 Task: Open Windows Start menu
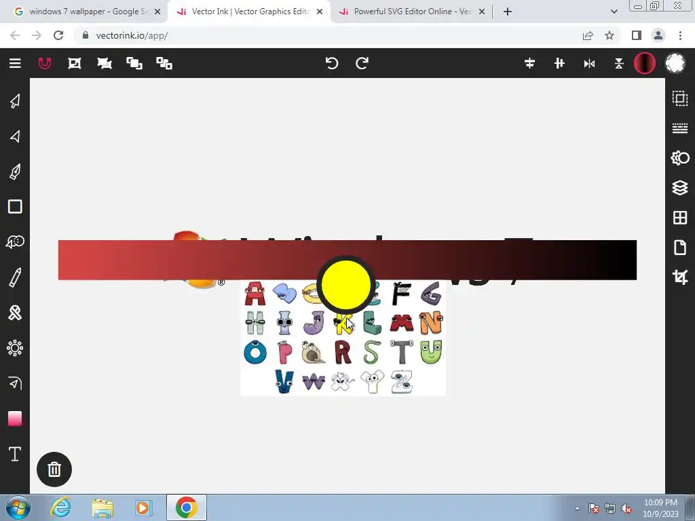click(18, 507)
